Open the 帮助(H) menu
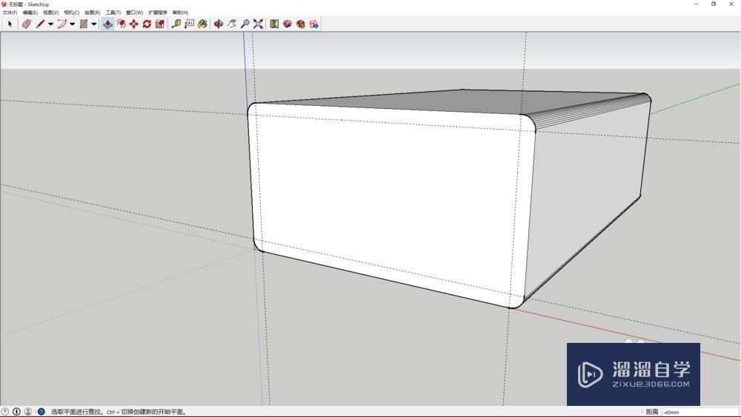This screenshot has height=417, width=741. 181,13
